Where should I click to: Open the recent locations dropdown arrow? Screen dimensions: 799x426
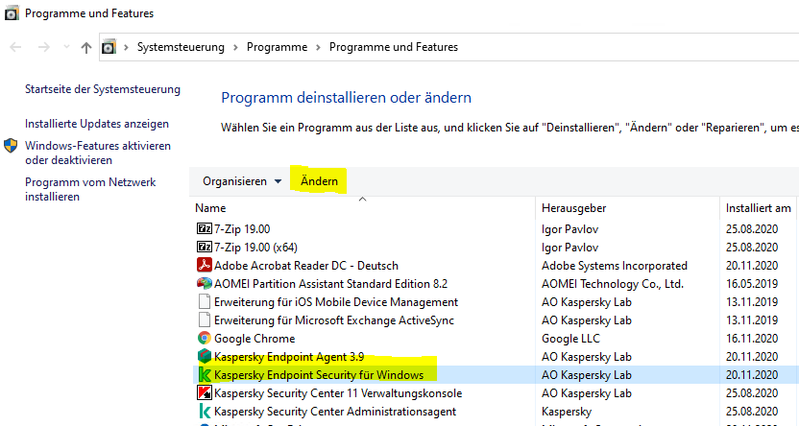pyautogui.click(x=66, y=47)
